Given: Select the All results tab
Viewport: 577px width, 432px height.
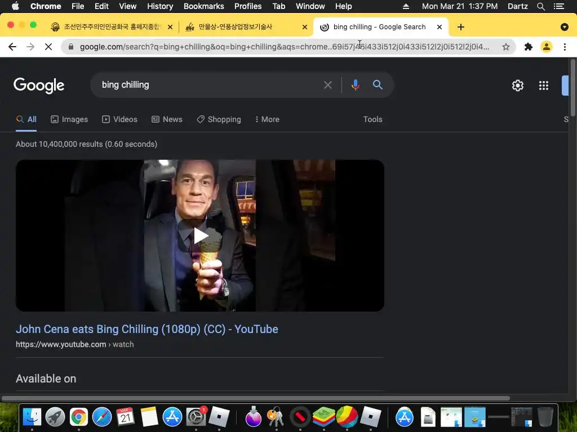Looking at the screenshot, I should click(26, 119).
